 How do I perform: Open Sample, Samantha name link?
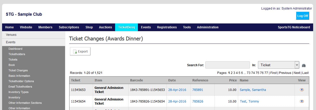tap(253, 90)
